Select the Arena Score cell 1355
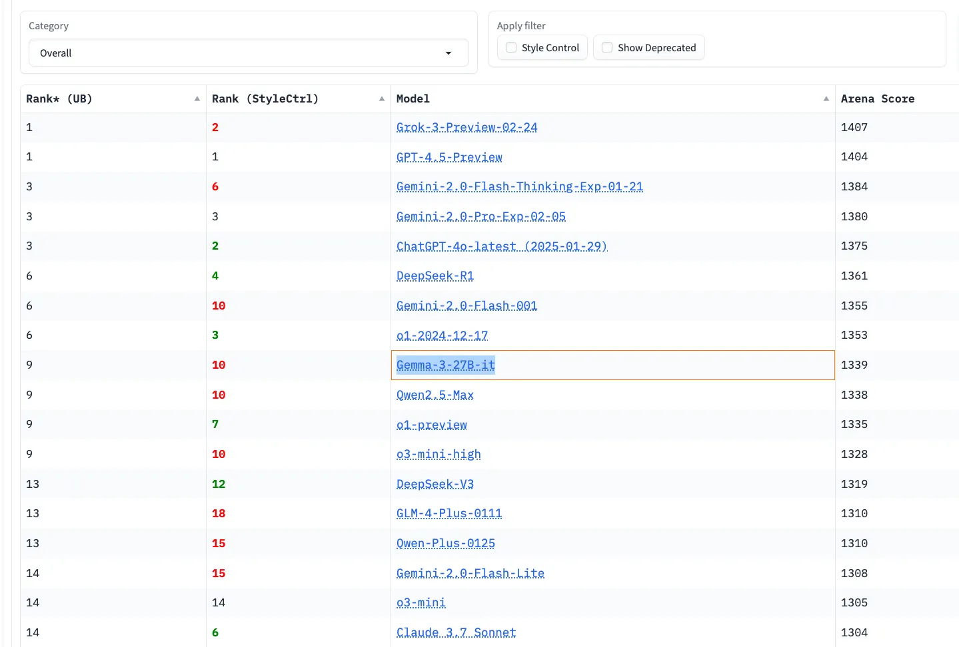This screenshot has height=647, width=959. pyautogui.click(x=854, y=306)
